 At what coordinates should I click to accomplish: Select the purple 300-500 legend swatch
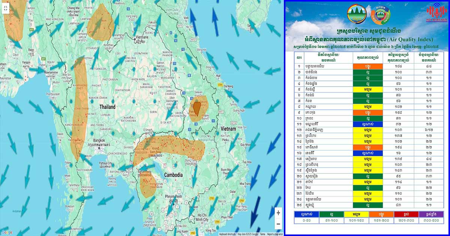pos(430,214)
